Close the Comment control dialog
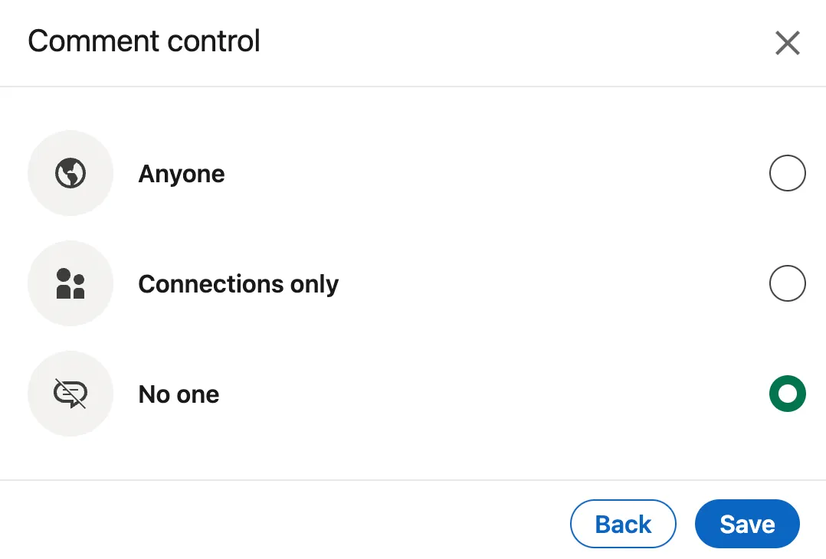The height and width of the screenshot is (559, 826). point(788,43)
